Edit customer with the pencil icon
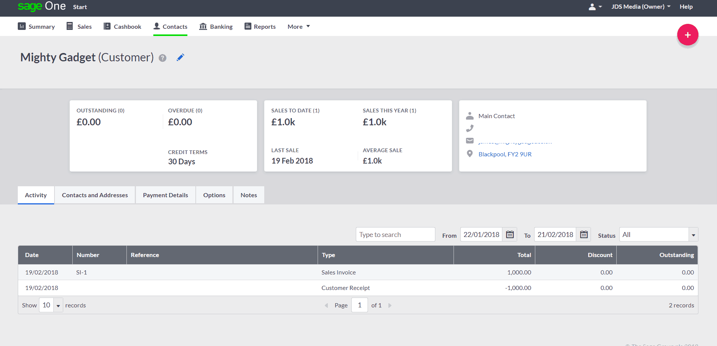Screen dimensions: 717x346 [181, 58]
